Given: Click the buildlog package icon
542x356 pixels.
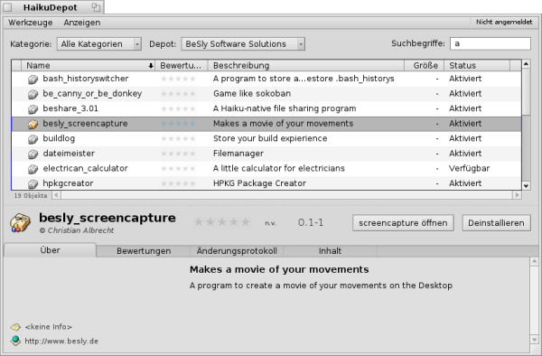Looking at the screenshot, I should (x=33, y=139).
